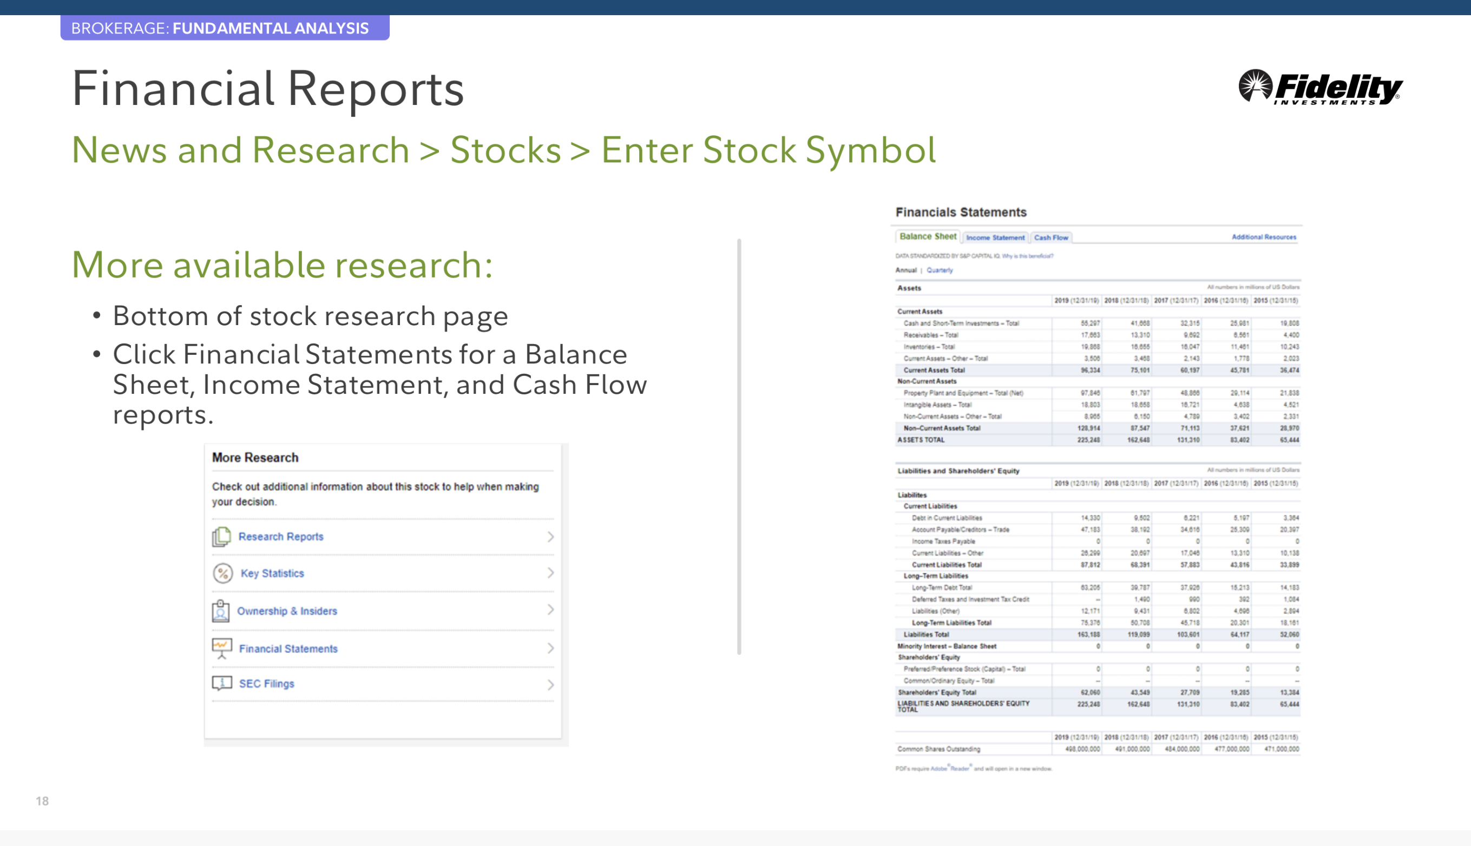The width and height of the screenshot is (1471, 846).
Task: Click the Financial Statements chart icon
Action: click(x=221, y=648)
